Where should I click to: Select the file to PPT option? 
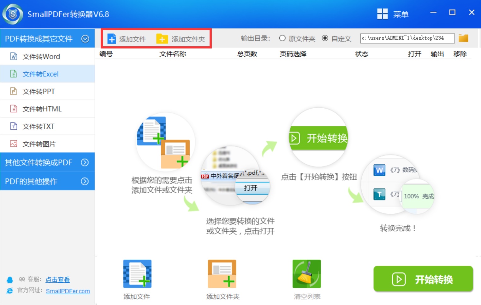[39, 92]
